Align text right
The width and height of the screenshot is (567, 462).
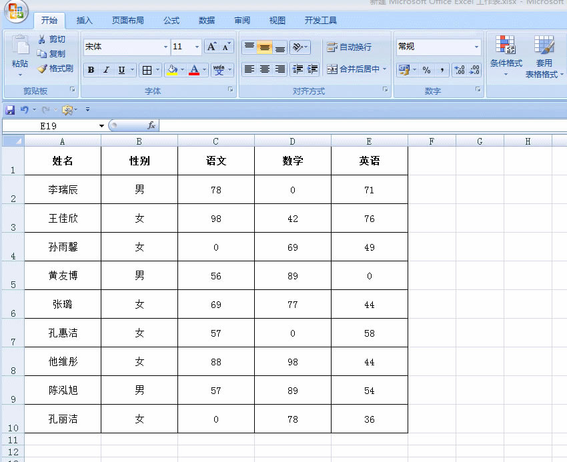tap(280, 69)
